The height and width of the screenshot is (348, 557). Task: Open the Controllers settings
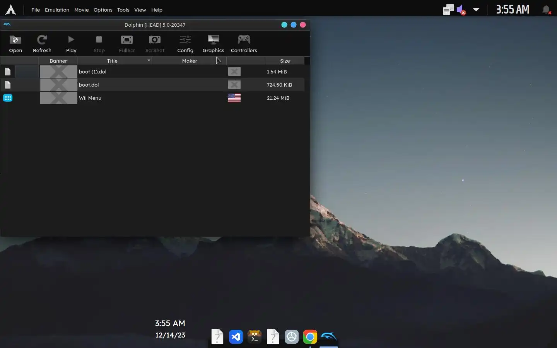point(244,44)
